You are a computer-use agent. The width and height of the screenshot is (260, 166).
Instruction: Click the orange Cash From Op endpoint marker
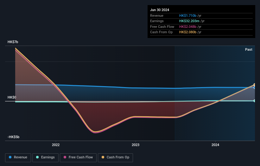[255, 85]
